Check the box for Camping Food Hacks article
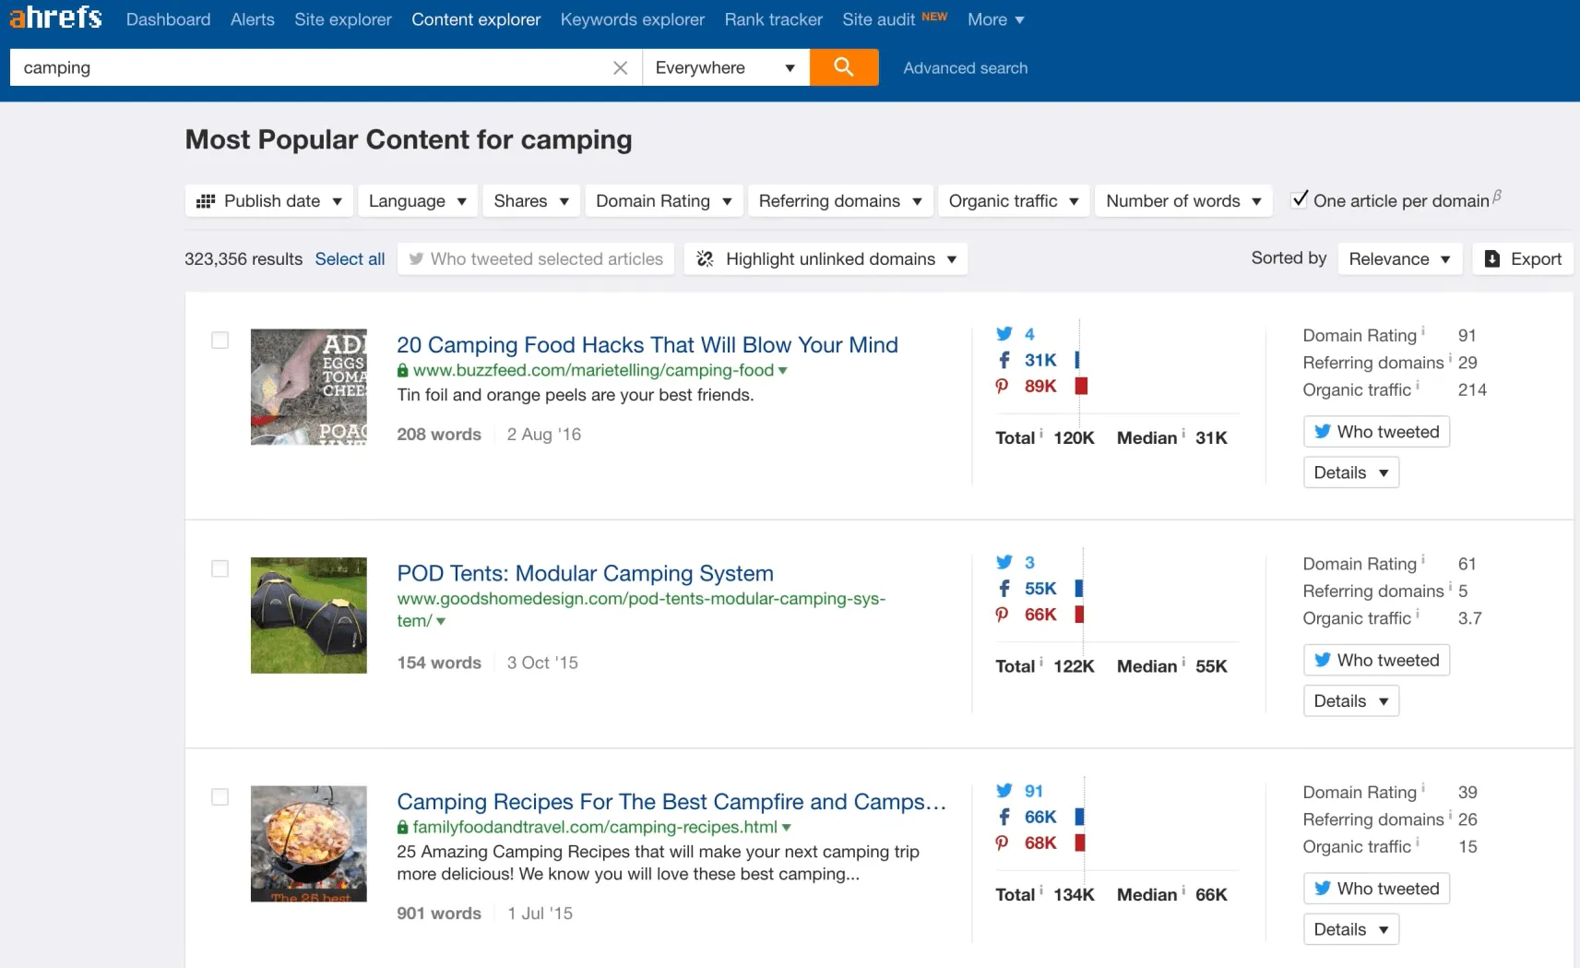Image resolution: width=1580 pixels, height=968 pixels. [220, 341]
